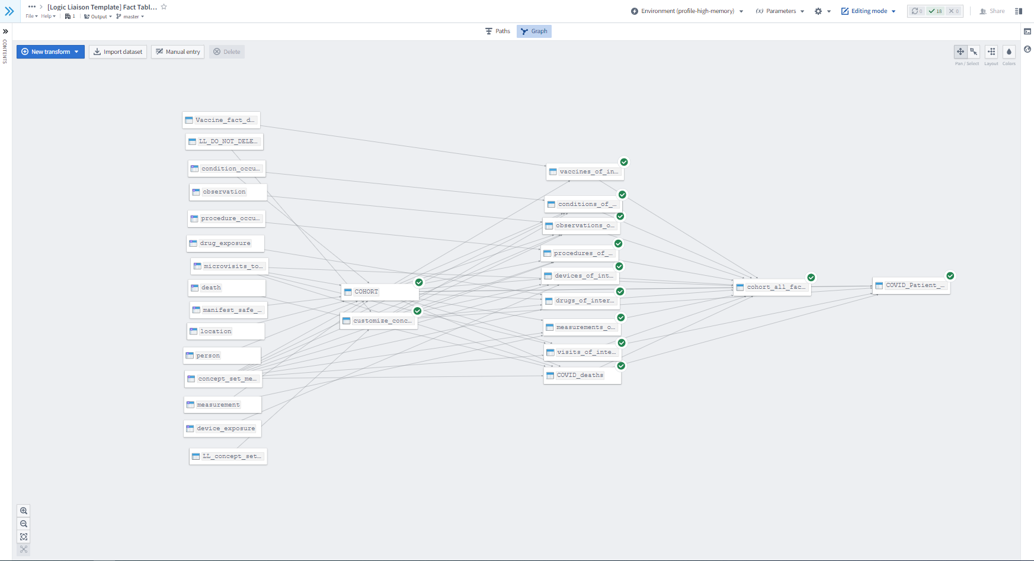Switch to the Paths view tab
This screenshot has height=561, width=1034.
coord(498,31)
